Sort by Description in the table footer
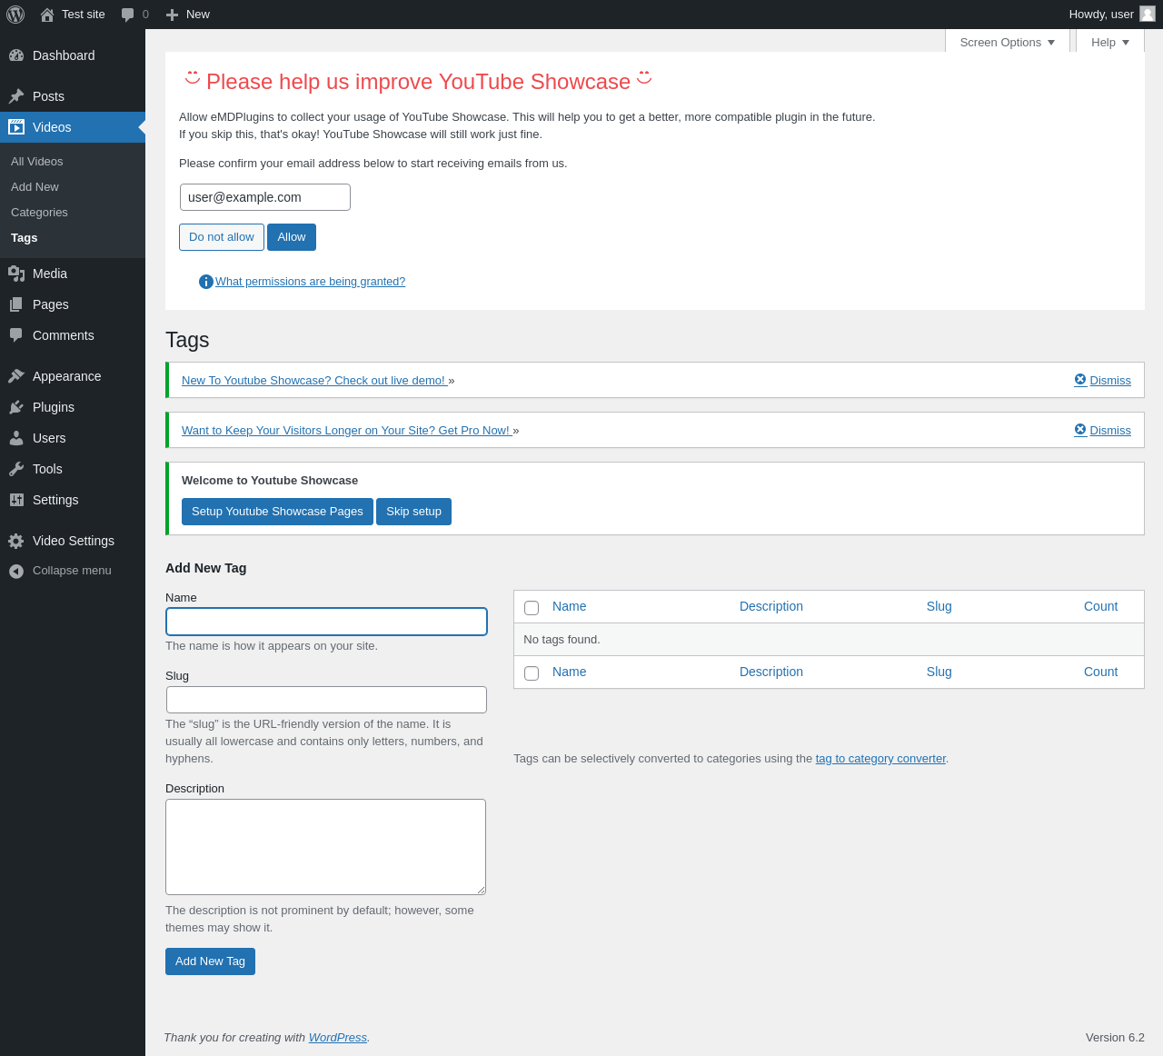Image resolution: width=1163 pixels, height=1056 pixels. pyautogui.click(x=771, y=672)
